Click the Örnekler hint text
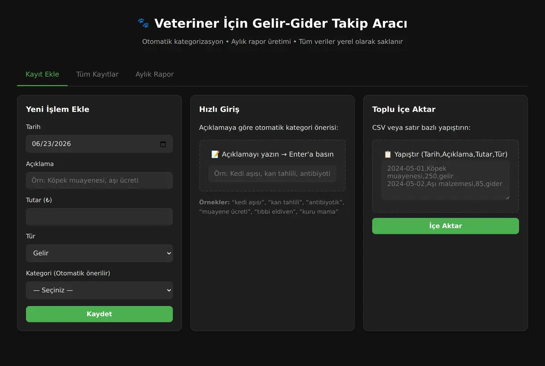The image size is (545, 366). pos(272,207)
